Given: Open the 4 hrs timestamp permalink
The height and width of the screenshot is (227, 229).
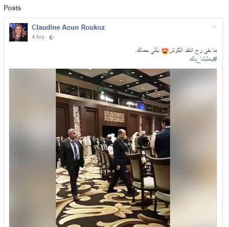Looking at the screenshot, I should tap(38, 37).
